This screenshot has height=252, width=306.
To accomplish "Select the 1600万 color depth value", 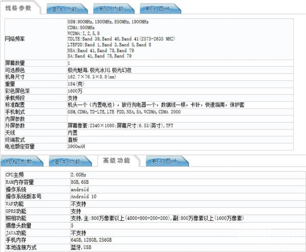I will pos(75,91).
